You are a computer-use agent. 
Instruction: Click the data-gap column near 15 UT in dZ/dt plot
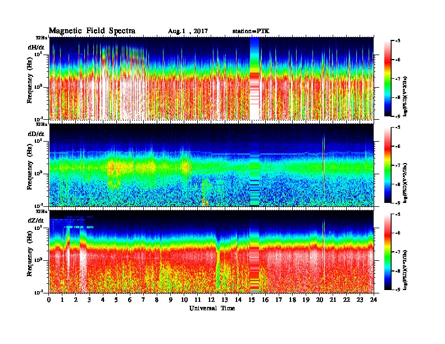[x=255, y=252]
